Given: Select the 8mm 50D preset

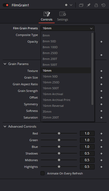Looking at the screenshot, I should coord(66,41).
